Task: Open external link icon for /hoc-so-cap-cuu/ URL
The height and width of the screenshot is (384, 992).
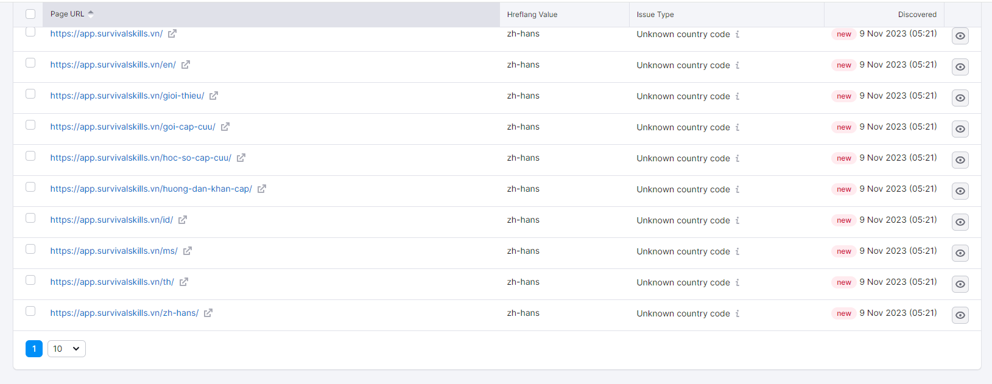Action: tap(241, 158)
